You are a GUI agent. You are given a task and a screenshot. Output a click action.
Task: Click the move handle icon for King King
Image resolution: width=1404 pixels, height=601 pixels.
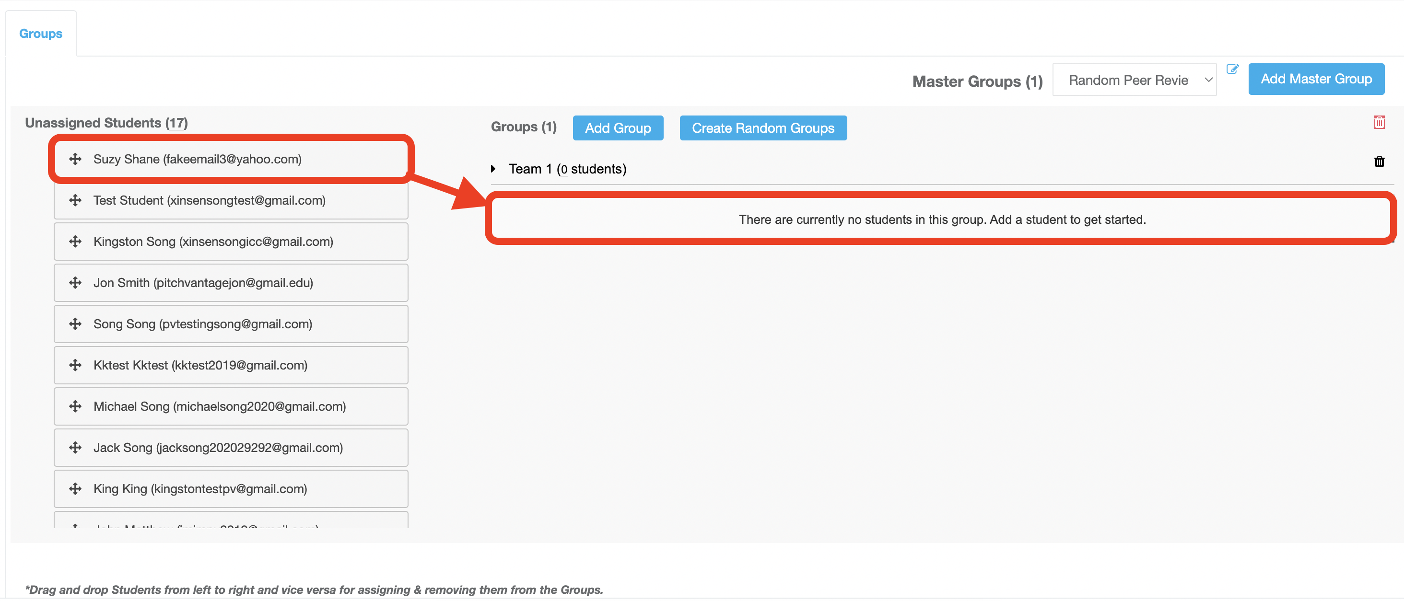coord(75,489)
